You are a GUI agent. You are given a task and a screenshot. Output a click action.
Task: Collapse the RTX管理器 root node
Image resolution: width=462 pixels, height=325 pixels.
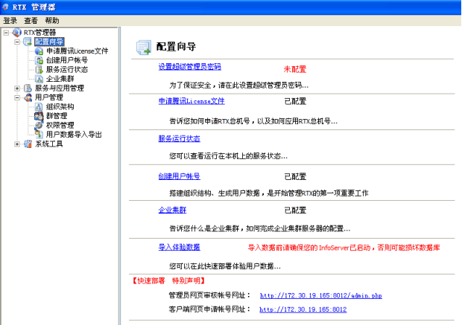[x=6, y=33]
